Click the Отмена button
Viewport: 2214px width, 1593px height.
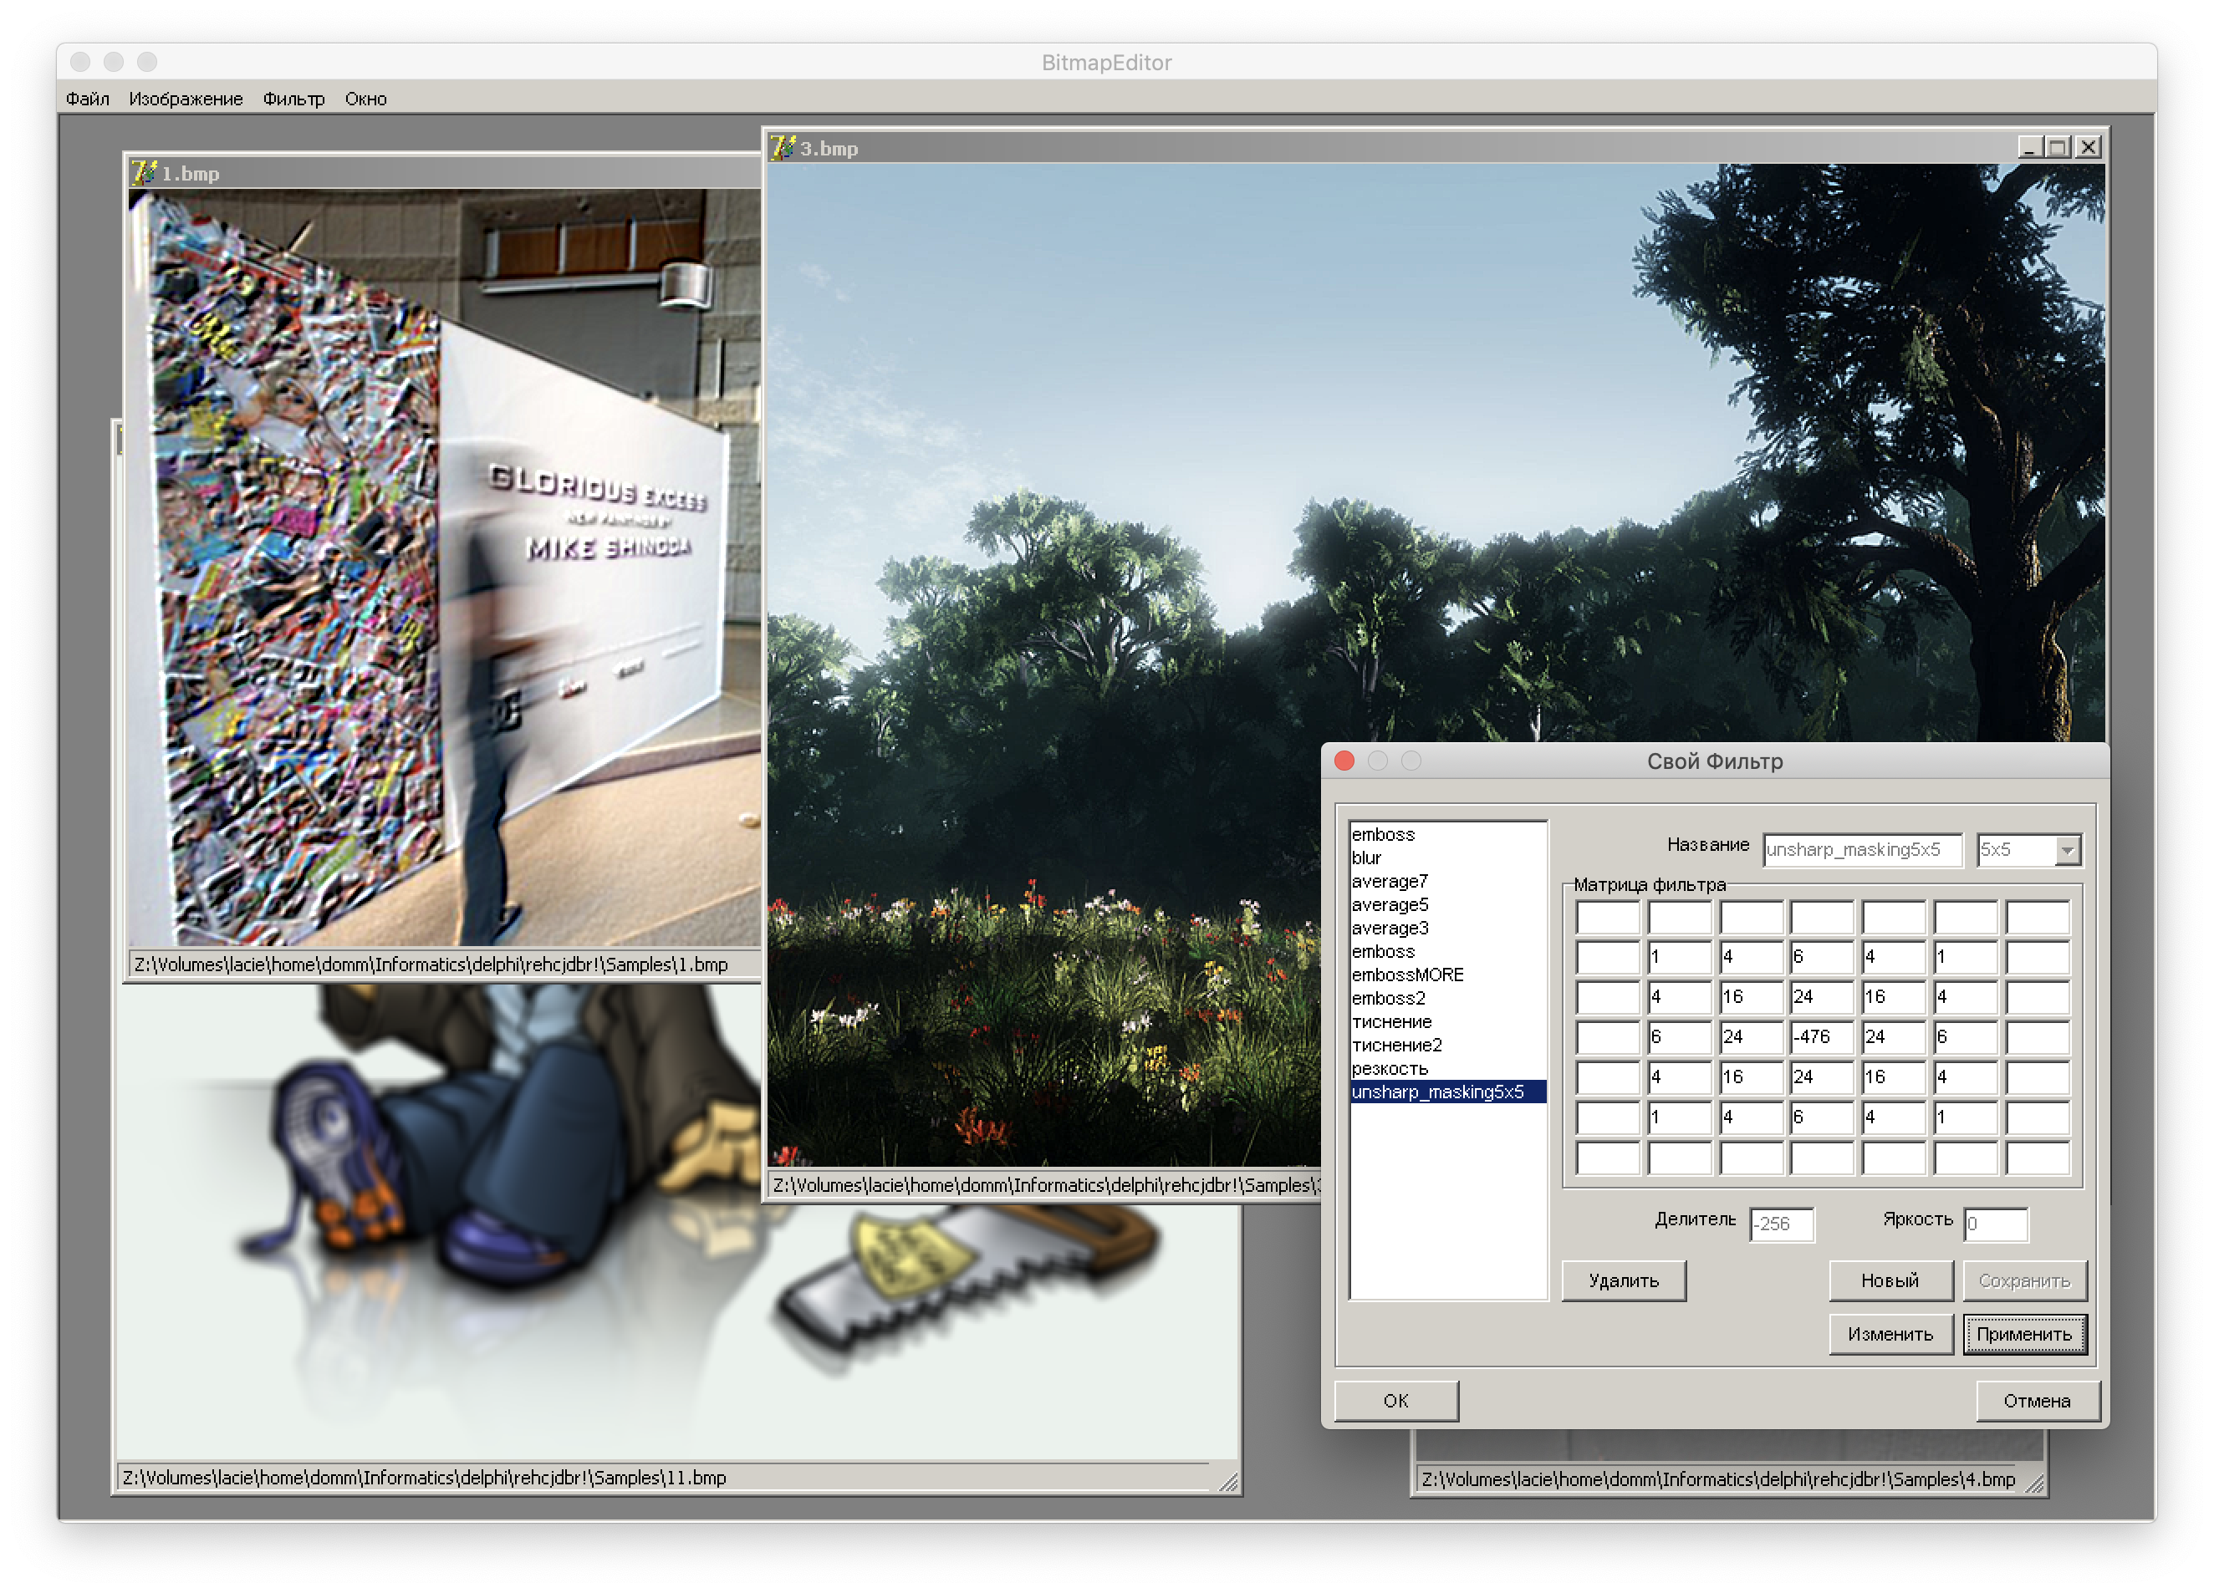click(2037, 1401)
